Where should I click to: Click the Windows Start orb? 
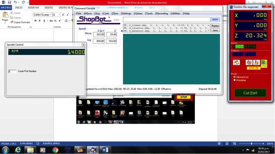point(5,150)
